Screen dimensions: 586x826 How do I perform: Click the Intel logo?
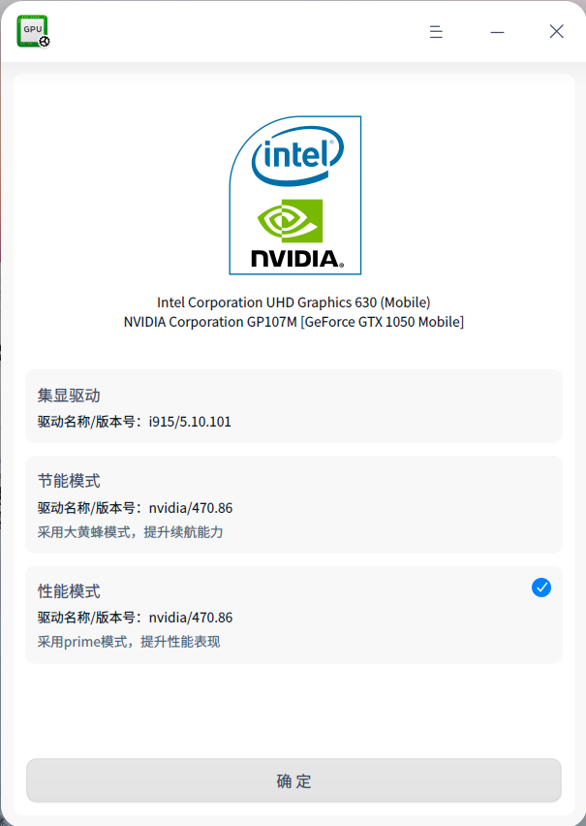(x=293, y=155)
